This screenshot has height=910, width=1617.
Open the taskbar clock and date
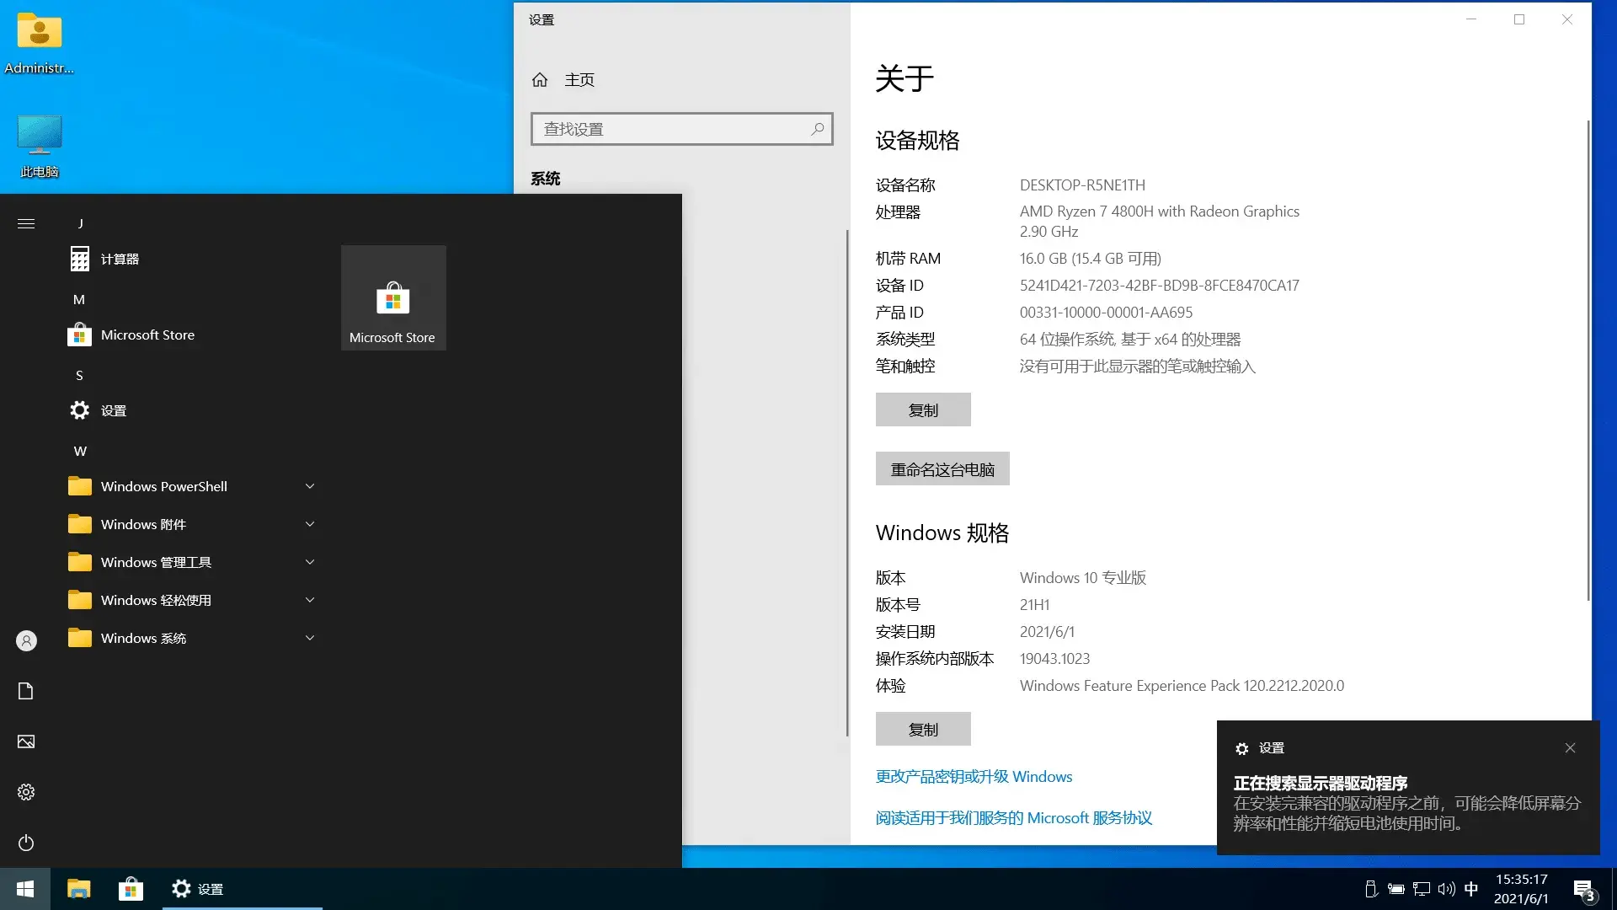click(x=1521, y=889)
